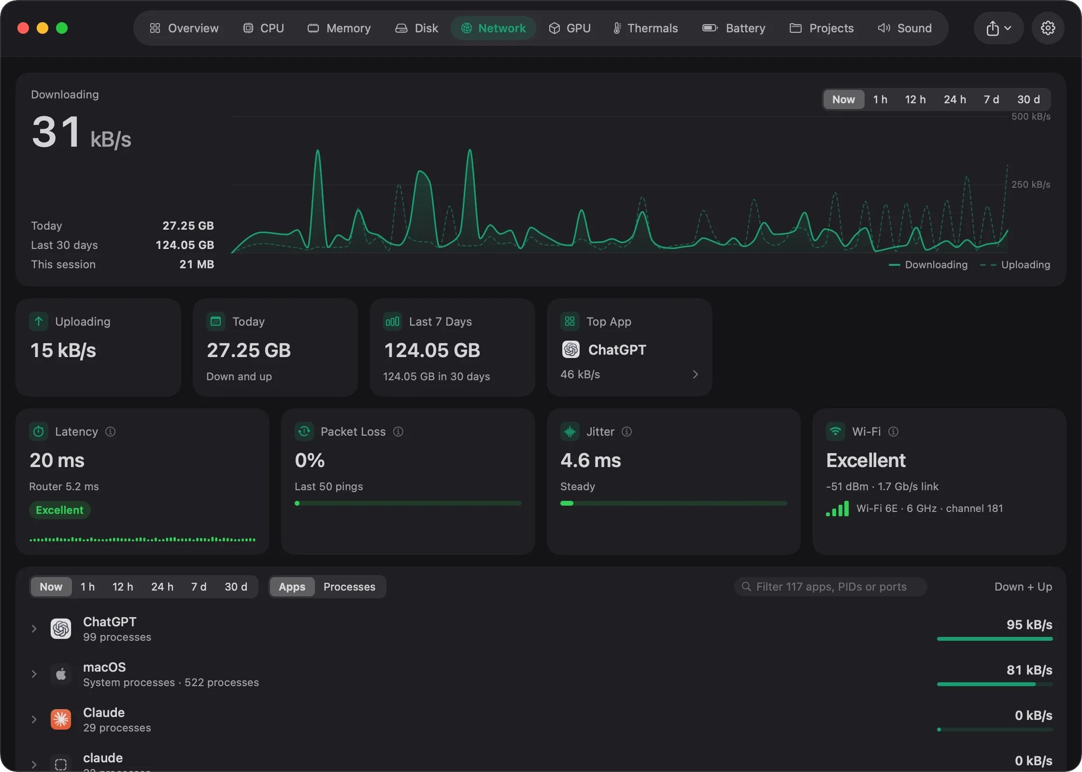Click the Claude app icon in list

click(61, 719)
